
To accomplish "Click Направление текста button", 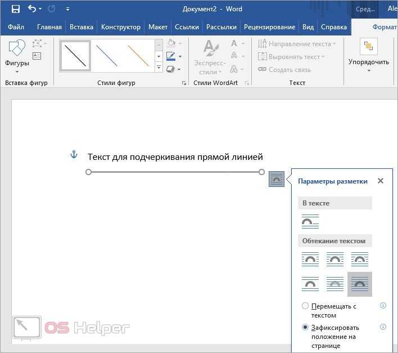I will click(297, 44).
